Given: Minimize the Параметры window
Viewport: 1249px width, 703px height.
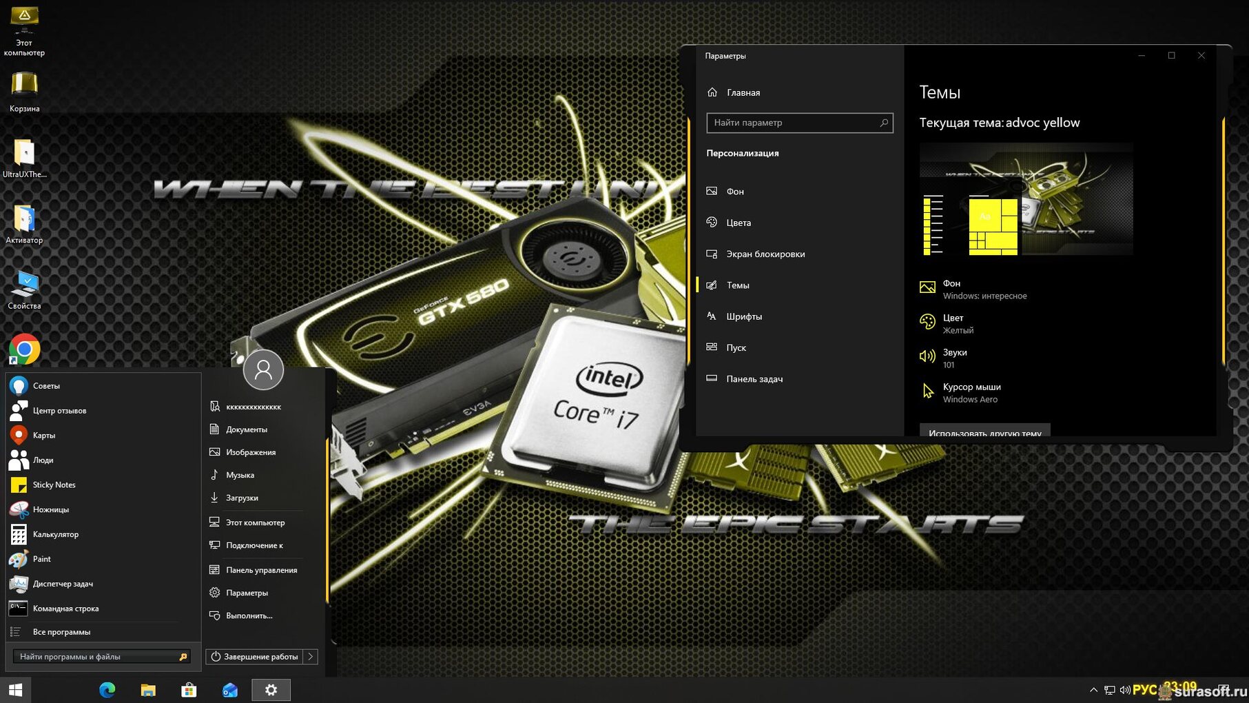Looking at the screenshot, I should (1142, 56).
